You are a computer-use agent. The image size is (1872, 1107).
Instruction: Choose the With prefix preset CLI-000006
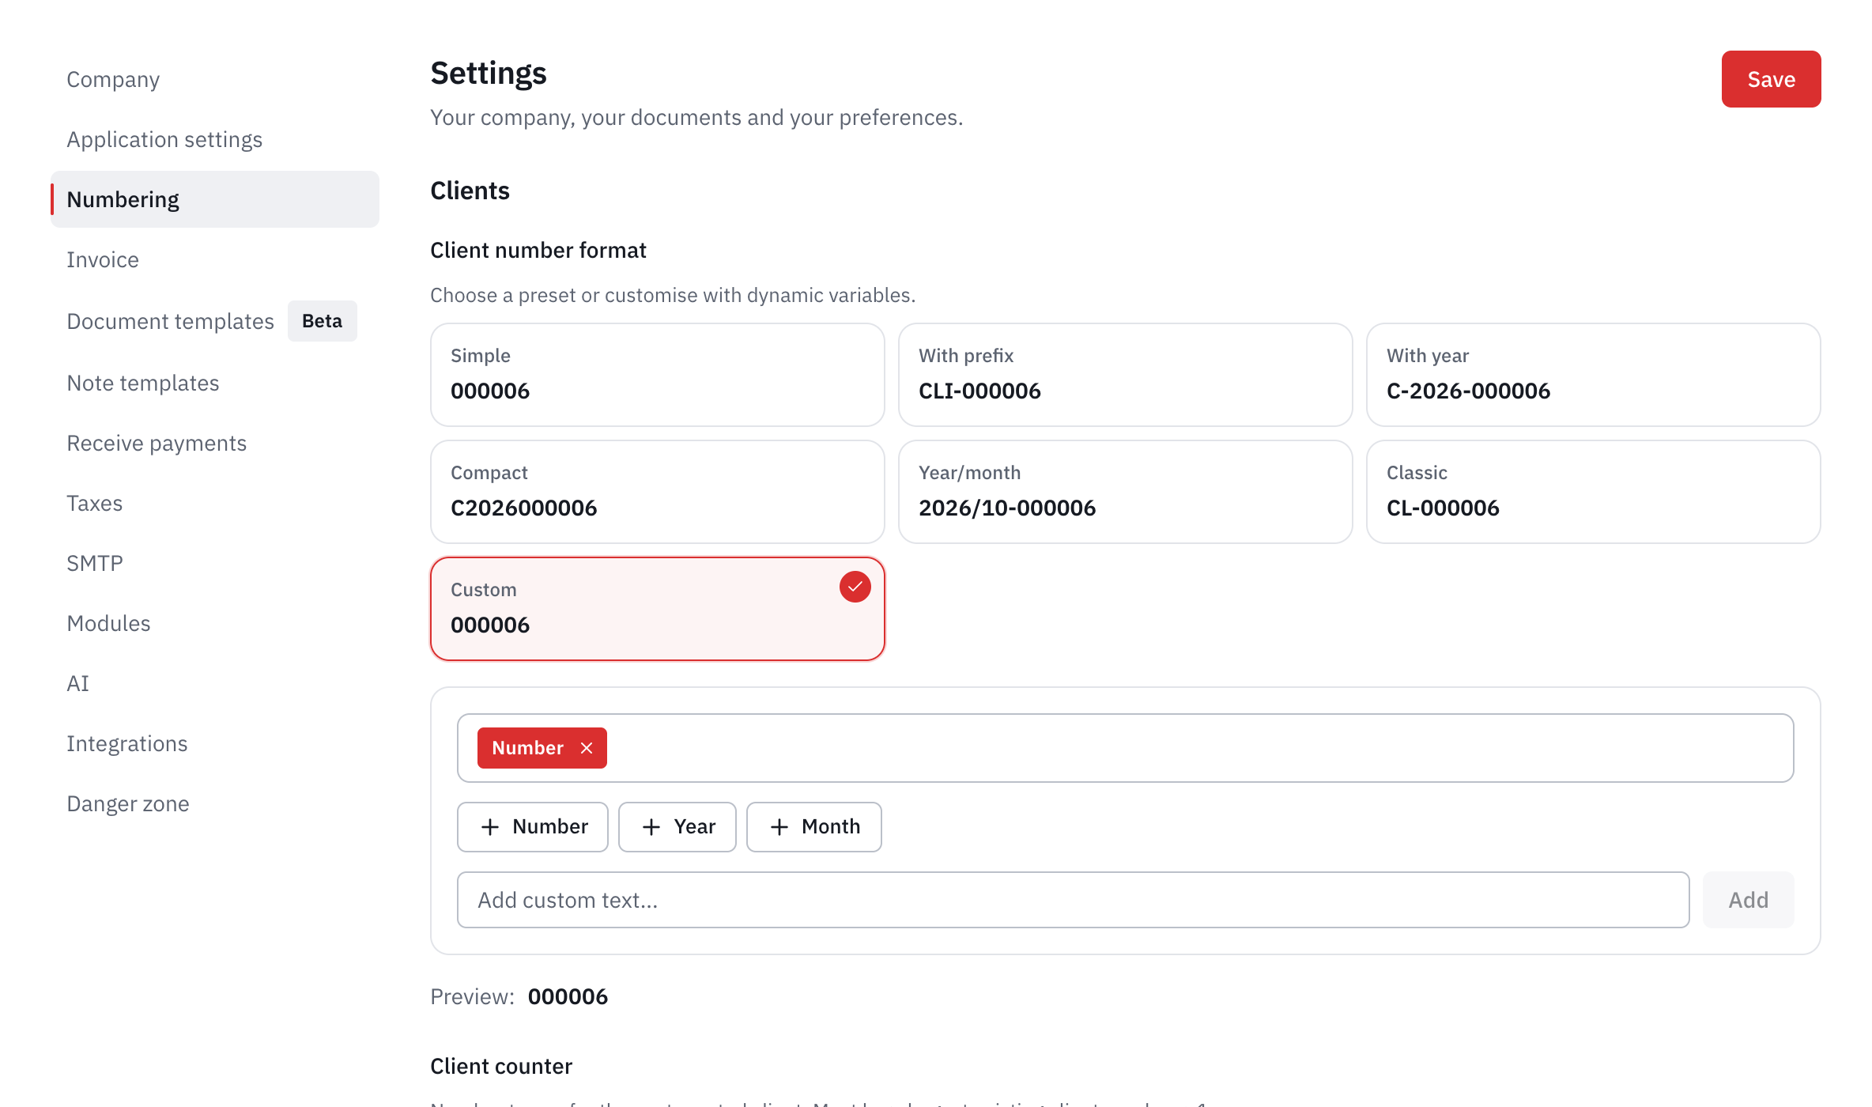[1126, 375]
